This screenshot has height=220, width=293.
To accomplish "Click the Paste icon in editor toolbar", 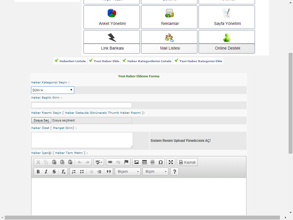I will coord(54,162).
